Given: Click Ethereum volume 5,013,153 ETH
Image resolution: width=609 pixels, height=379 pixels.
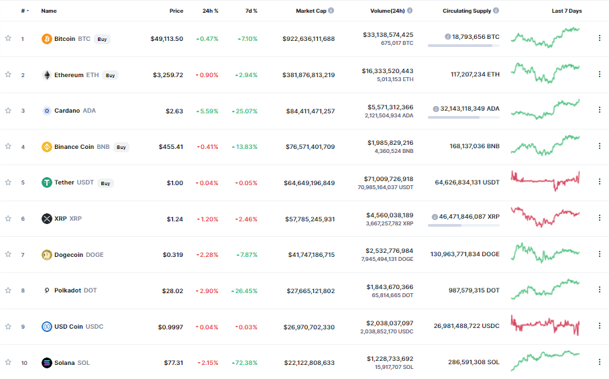Looking at the screenshot, I should point(395,79).
